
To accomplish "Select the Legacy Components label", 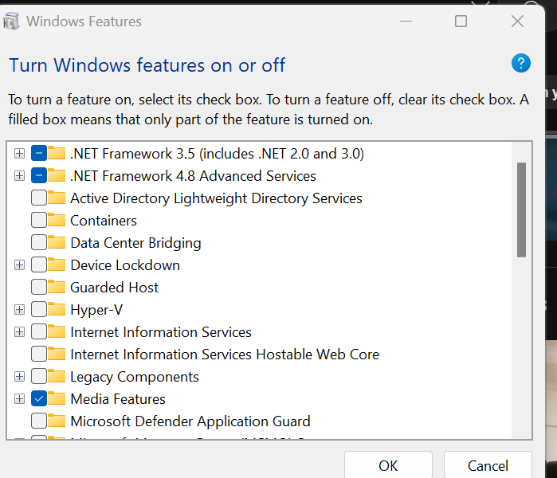I will (x=135, y=377).
